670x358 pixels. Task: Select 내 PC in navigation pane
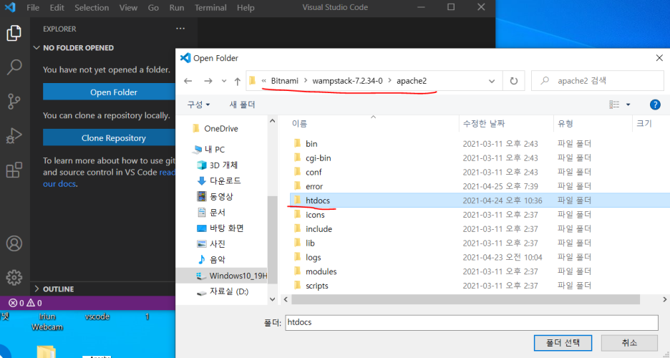214,150
